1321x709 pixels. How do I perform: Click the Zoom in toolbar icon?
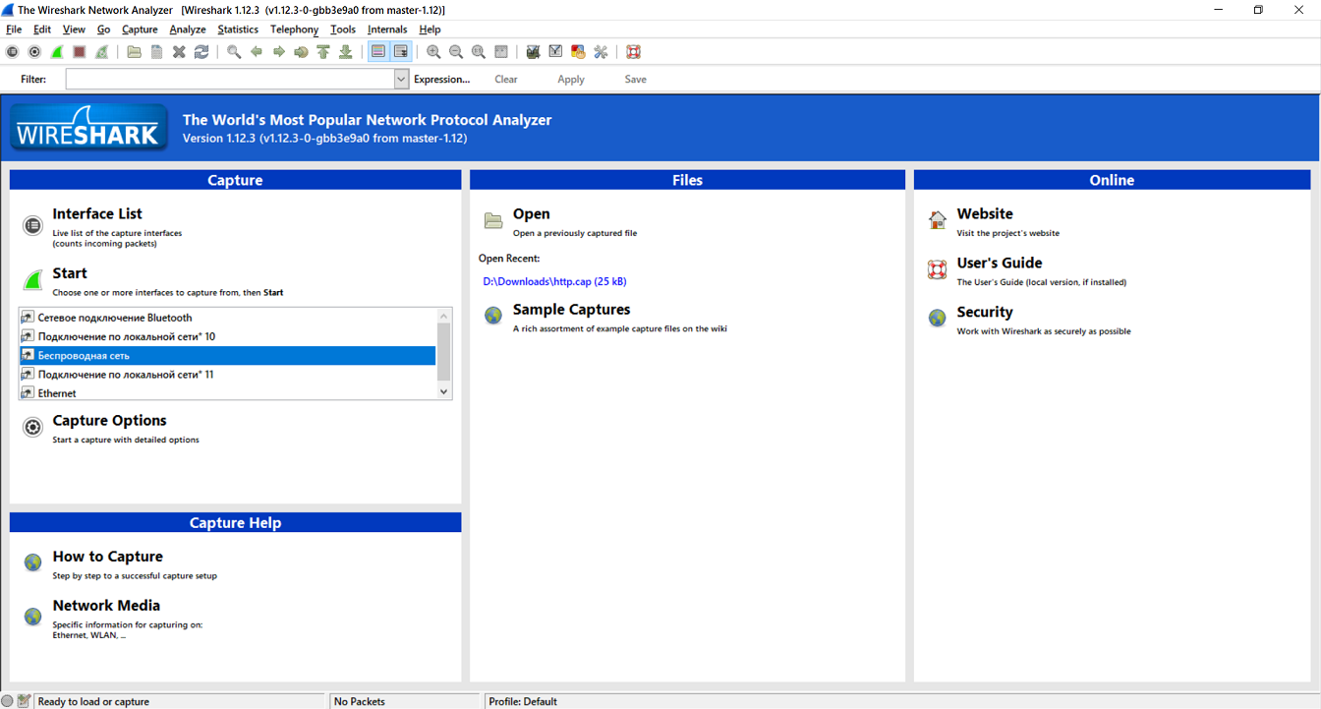tap(433, 52)
